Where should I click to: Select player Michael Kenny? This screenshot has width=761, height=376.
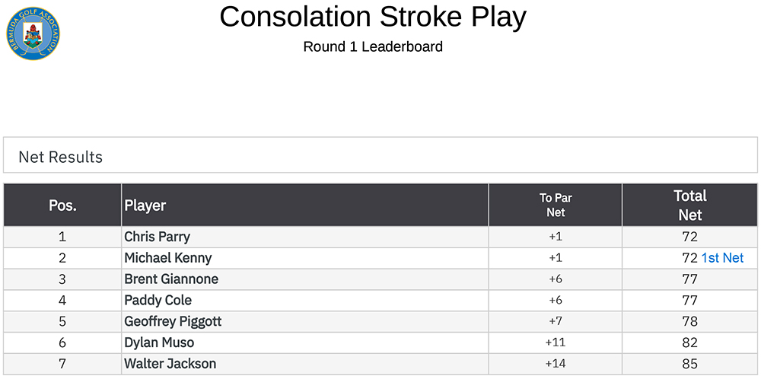point(168,258)
